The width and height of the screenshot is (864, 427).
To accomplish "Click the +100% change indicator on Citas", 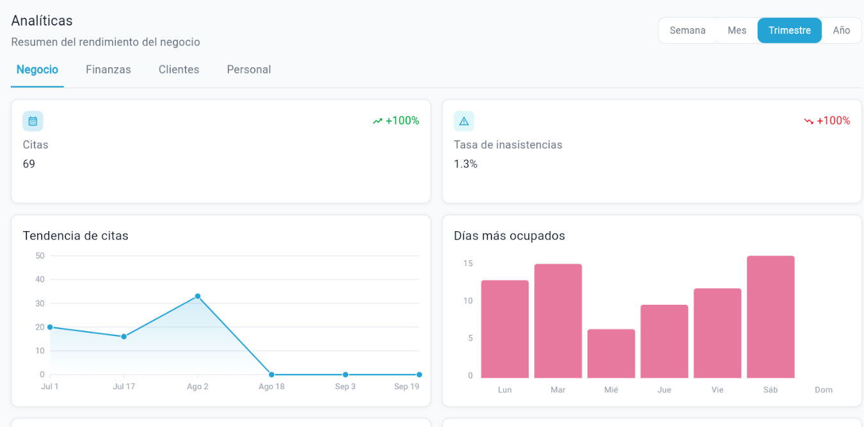I will point(402,121).
